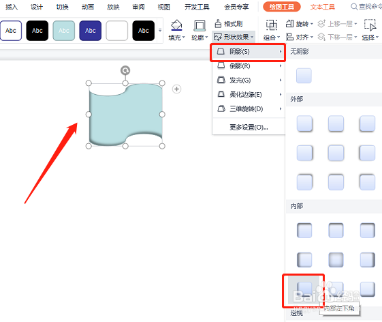
Task: Select middle-right outer shadow preset
Action: click(x=367, y=153)
